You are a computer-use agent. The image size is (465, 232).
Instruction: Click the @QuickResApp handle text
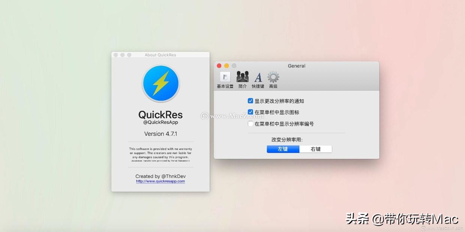pyautogui.click(x=160, y=122)
